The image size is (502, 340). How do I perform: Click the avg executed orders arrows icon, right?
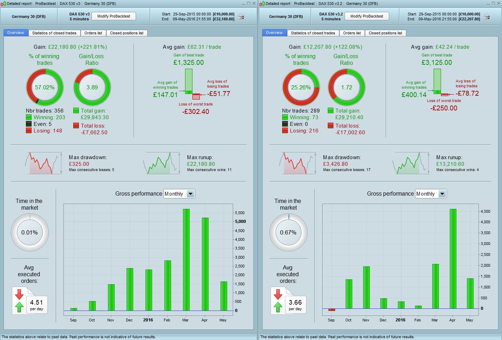pos(278,301)
